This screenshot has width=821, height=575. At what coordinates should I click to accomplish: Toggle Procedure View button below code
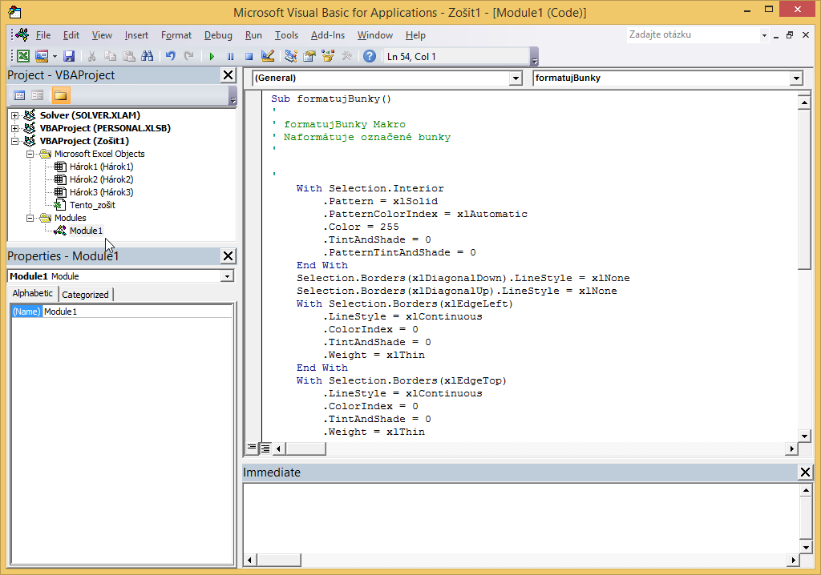[x=252, y=448]
